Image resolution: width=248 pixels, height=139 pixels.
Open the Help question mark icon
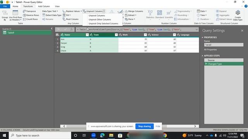click(246, 6)
